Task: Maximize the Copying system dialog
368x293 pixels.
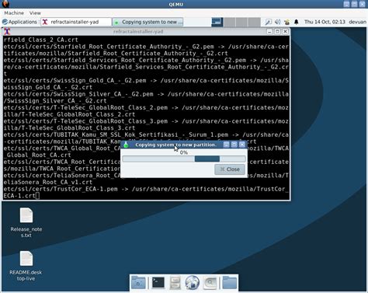Action: pyautogui.click(x=234, y=145)
